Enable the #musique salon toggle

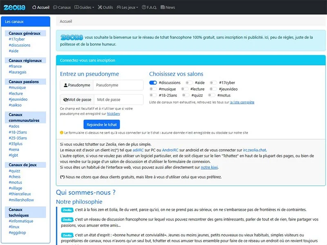coord(153,89)
